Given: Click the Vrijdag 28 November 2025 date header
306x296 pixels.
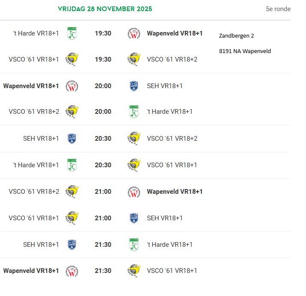Looking at the screenshot, I should [105, 9].
